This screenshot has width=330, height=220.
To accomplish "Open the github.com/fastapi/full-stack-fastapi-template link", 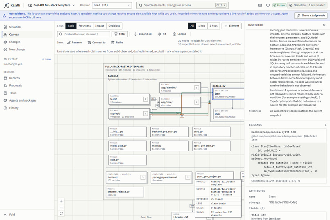I will coord(276,136).
